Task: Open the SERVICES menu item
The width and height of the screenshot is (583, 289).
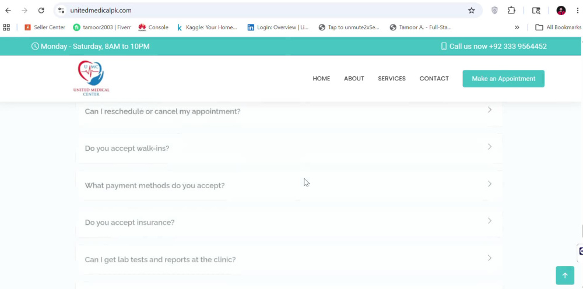Action: pos(392,79)
